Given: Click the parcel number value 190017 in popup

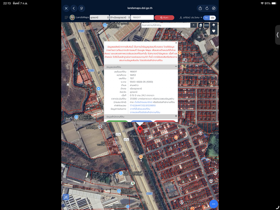Looking at the screenshot, I should tap(133, 72).
